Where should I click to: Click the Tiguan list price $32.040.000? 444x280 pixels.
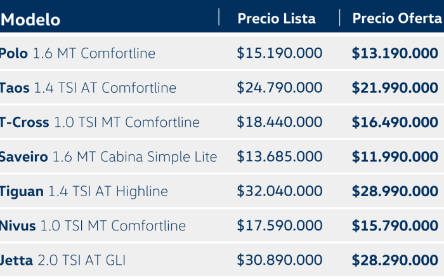click(x=280, y=191)
